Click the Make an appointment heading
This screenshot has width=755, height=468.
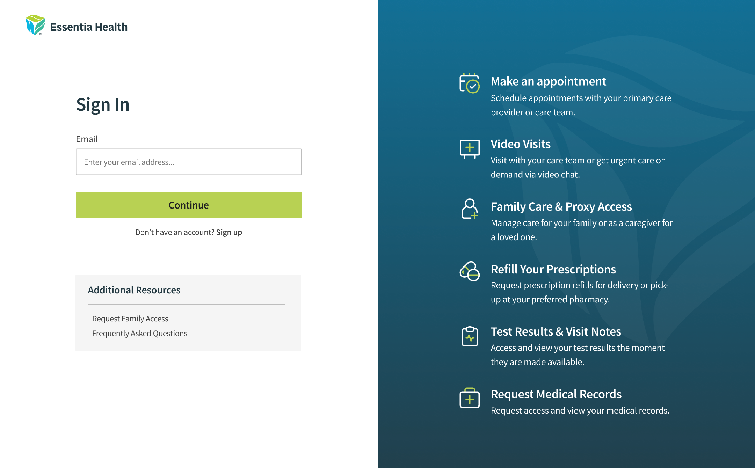[549, 81]
